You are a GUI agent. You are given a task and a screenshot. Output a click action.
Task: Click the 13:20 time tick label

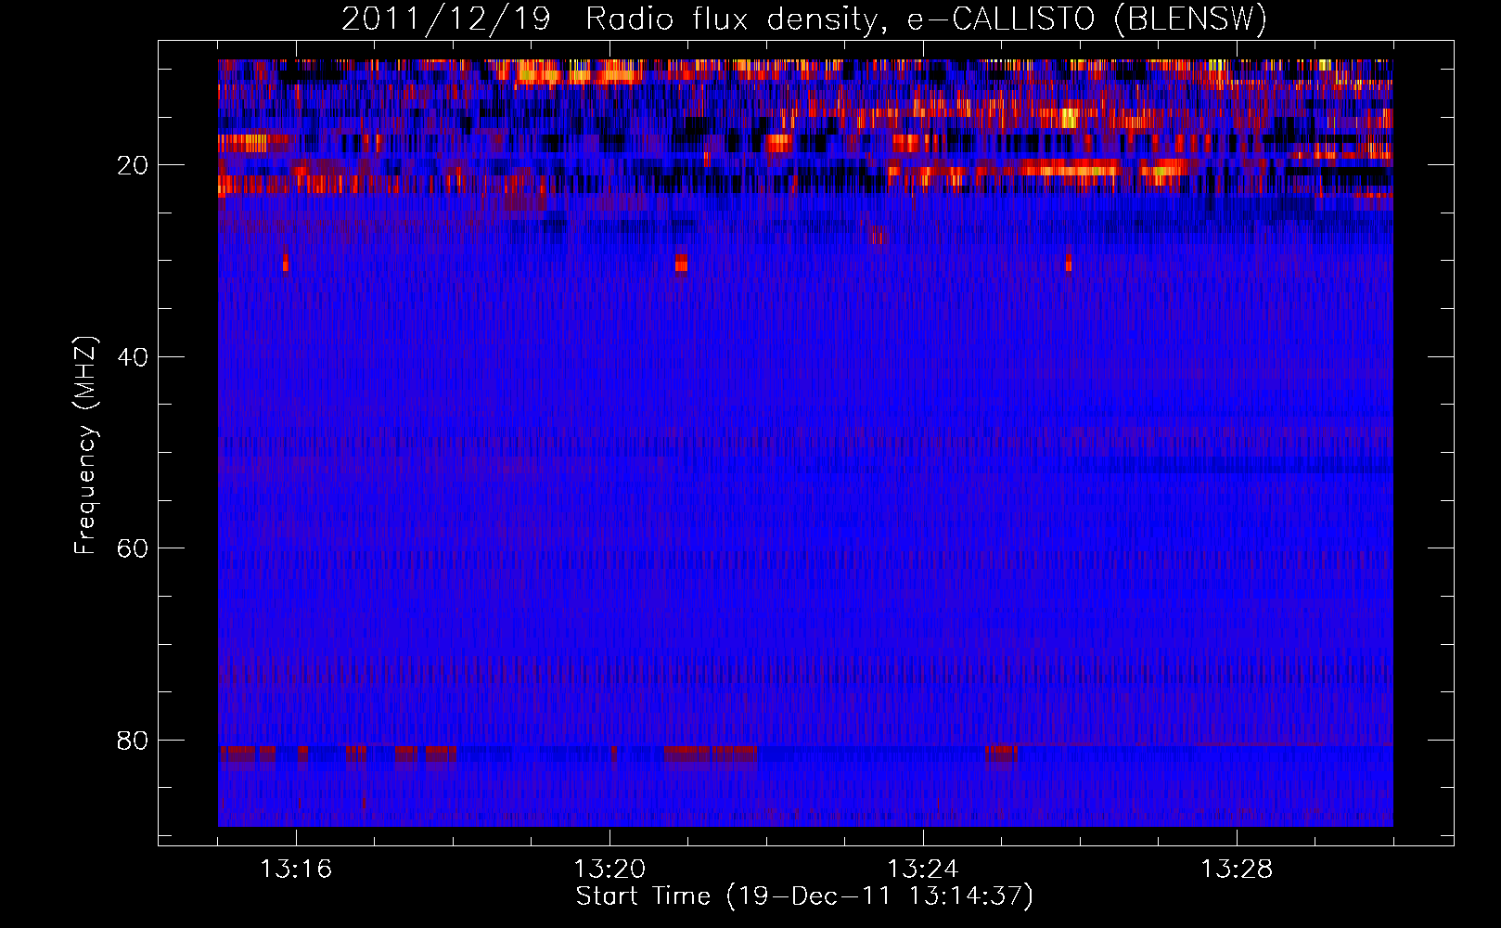(x=609, y=870)
